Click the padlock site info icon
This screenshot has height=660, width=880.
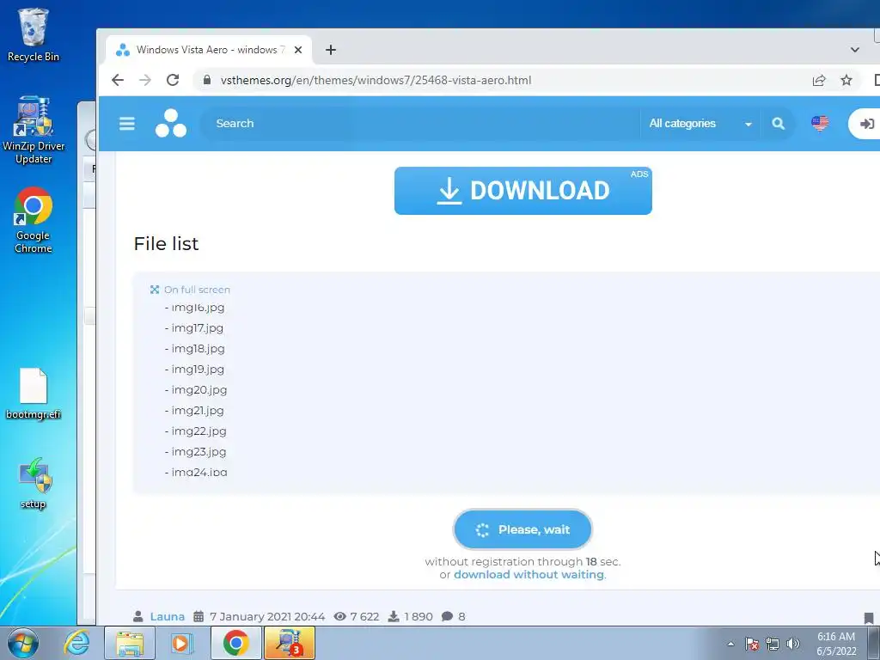(207, 80)
